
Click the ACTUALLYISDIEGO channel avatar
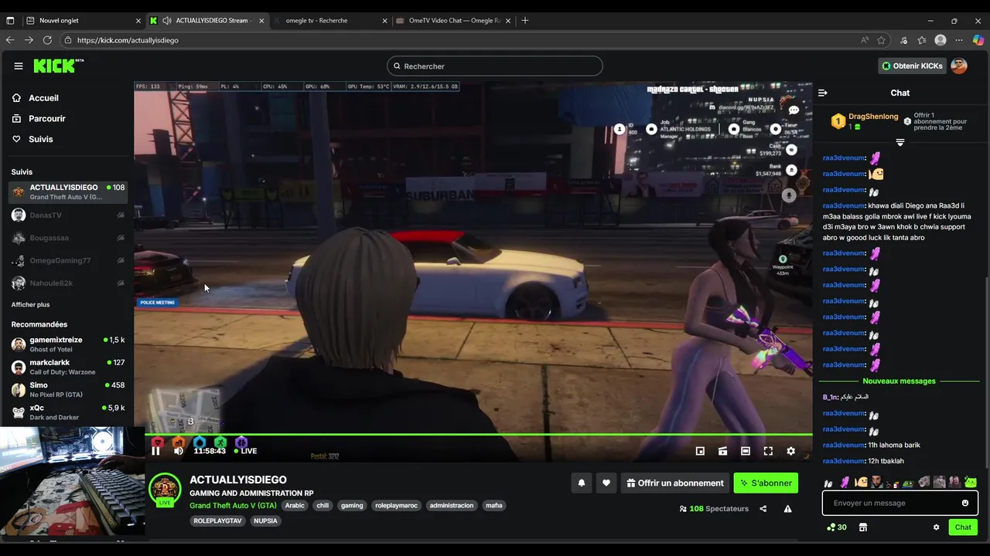tap(165, 489)
